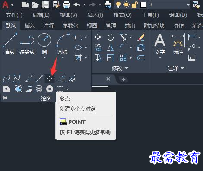203x171 pixels.
Task: Select the Donut tool
Action: tap(50, 89)
